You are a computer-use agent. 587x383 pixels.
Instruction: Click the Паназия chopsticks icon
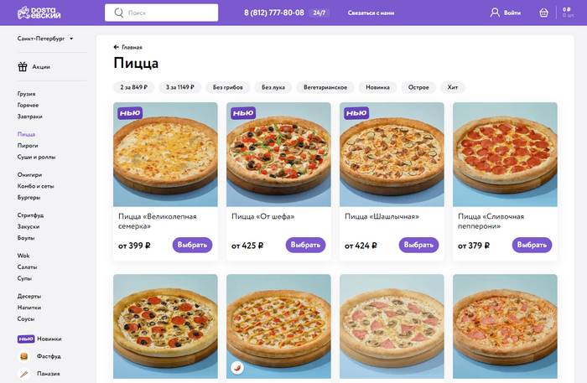click(24, 374)
